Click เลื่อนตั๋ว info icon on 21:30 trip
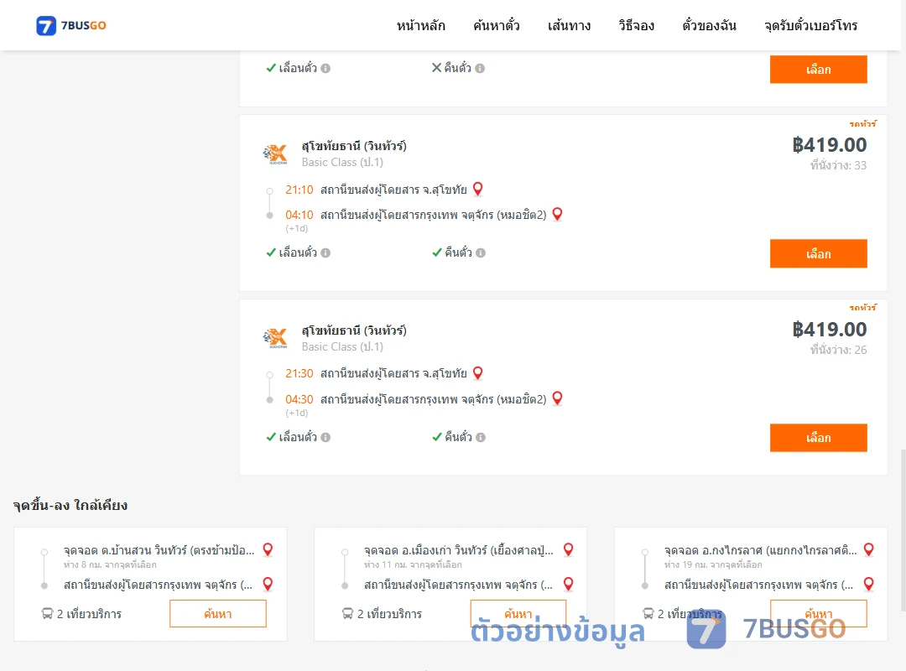The image size is (906, 671). point(325,438)
